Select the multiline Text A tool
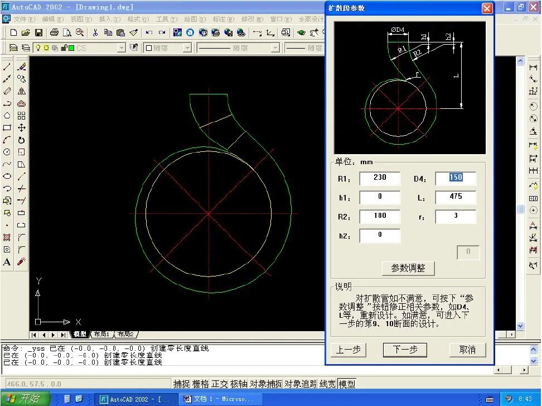Screen dimensions: 542x406 tap(7, 262)
